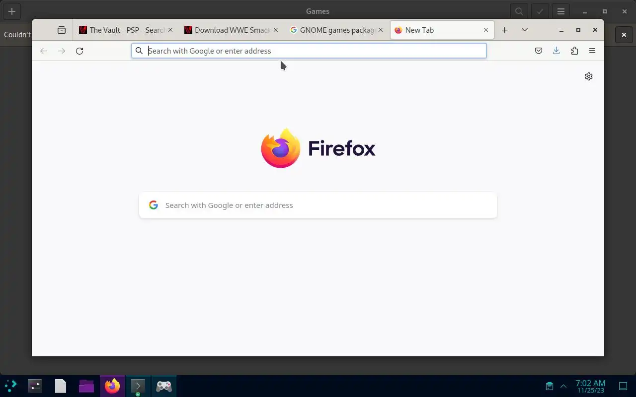Screen dimensions: 636x397
Task: Maximize the Firefox window
Action: (x=578, y=30)
